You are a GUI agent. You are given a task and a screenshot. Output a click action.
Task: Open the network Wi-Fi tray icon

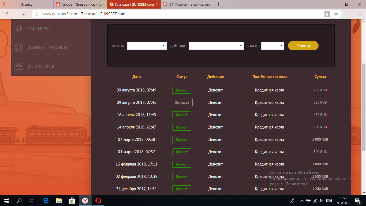point(315,201)
